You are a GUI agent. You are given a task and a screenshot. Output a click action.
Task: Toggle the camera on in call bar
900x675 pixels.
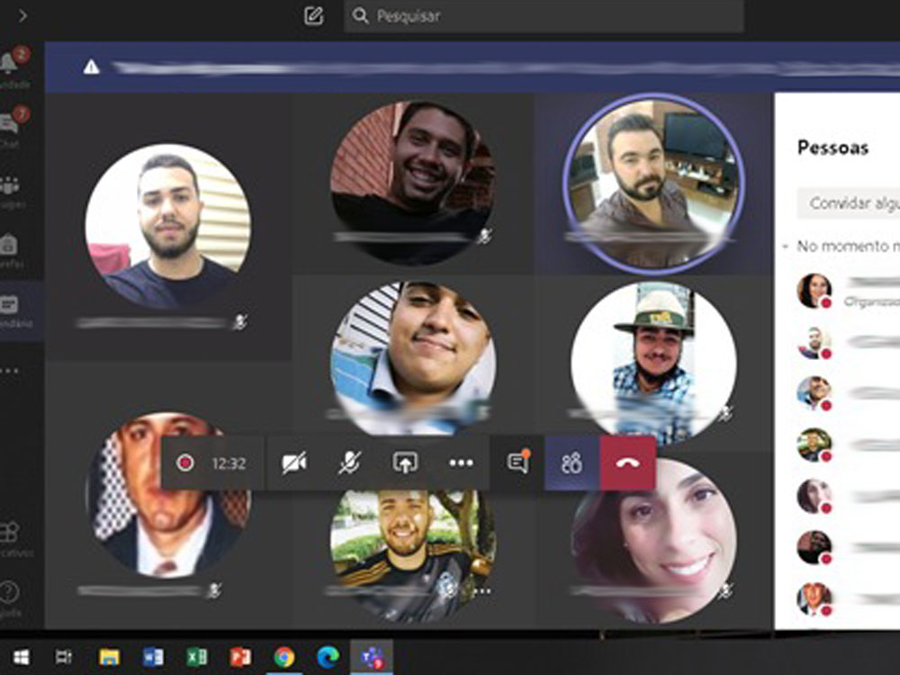(x=294, y=463)
